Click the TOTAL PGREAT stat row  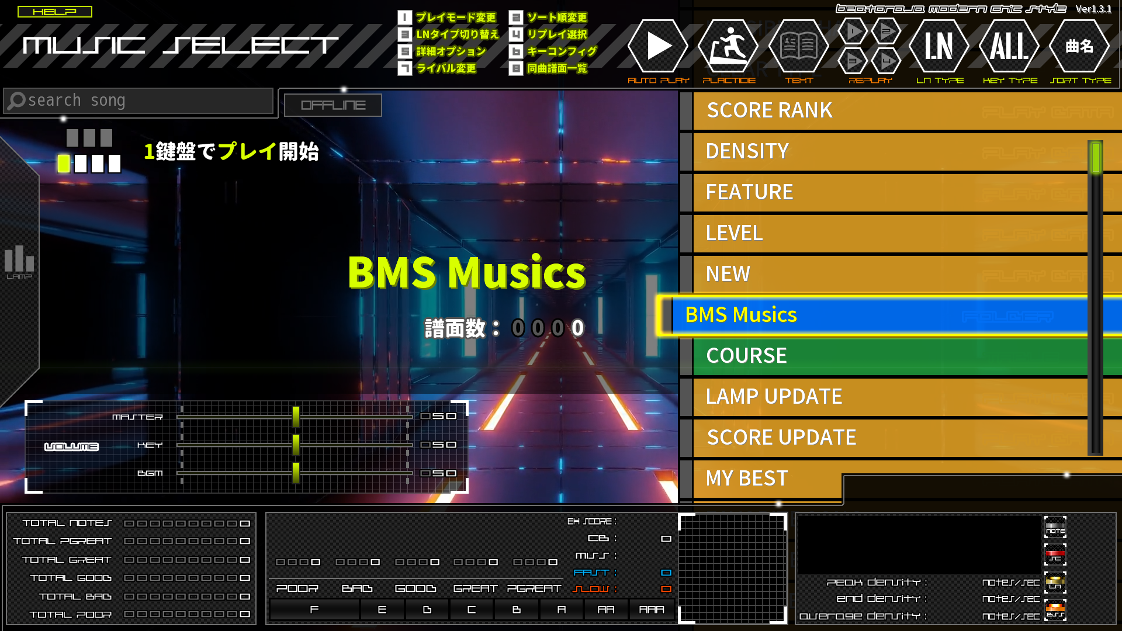pyautogui.click(x=132, y=542)
